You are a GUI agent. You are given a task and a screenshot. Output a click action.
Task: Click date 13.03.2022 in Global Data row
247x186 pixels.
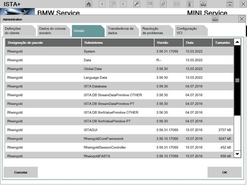tap(194, 69)
